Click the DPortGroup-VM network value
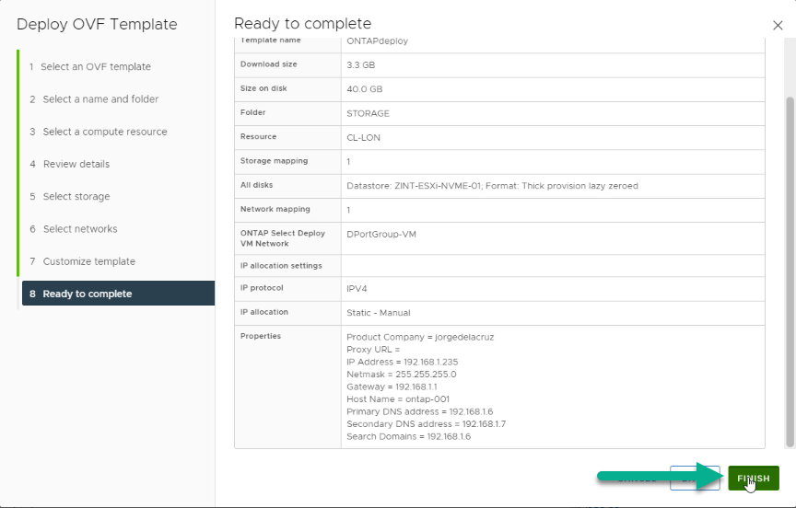 [381, 235]
